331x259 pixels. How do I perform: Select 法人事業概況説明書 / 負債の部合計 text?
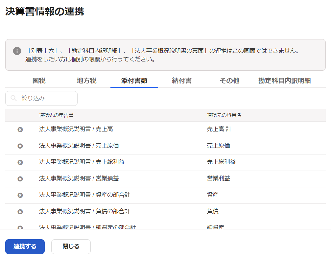point(85,211)
